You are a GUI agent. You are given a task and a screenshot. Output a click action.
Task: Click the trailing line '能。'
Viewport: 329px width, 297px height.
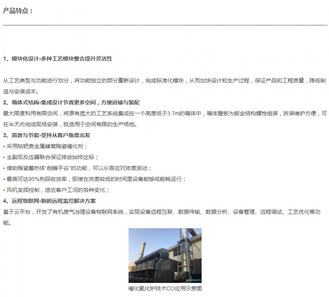pyautogui.click(x=7, y=223)
